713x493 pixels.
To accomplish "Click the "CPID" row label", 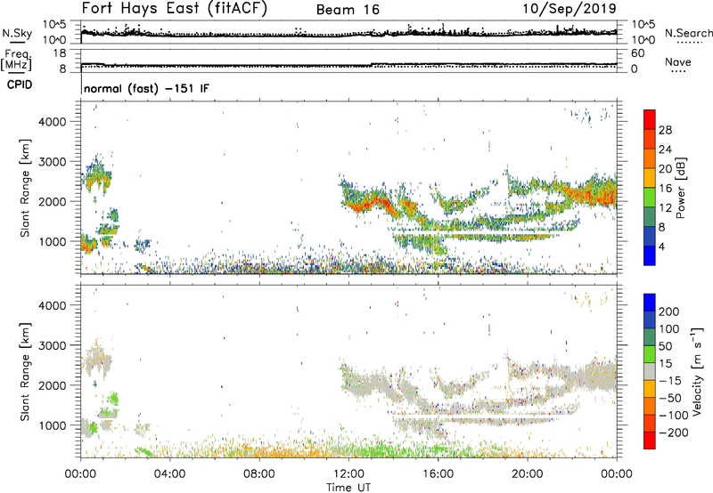I will click(20, 85).
